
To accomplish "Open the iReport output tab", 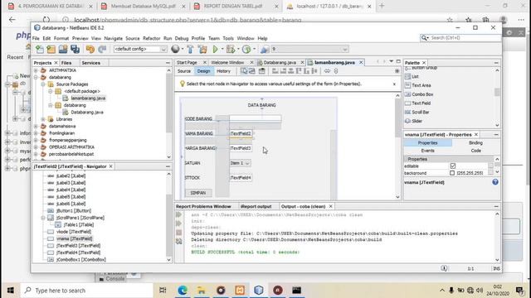I will tap(256, 206).
